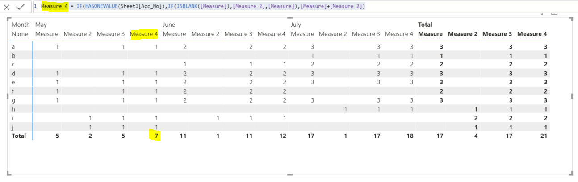Screen dimensions: 578x182
Task: Select row name a
Action: tap(13, 46)
